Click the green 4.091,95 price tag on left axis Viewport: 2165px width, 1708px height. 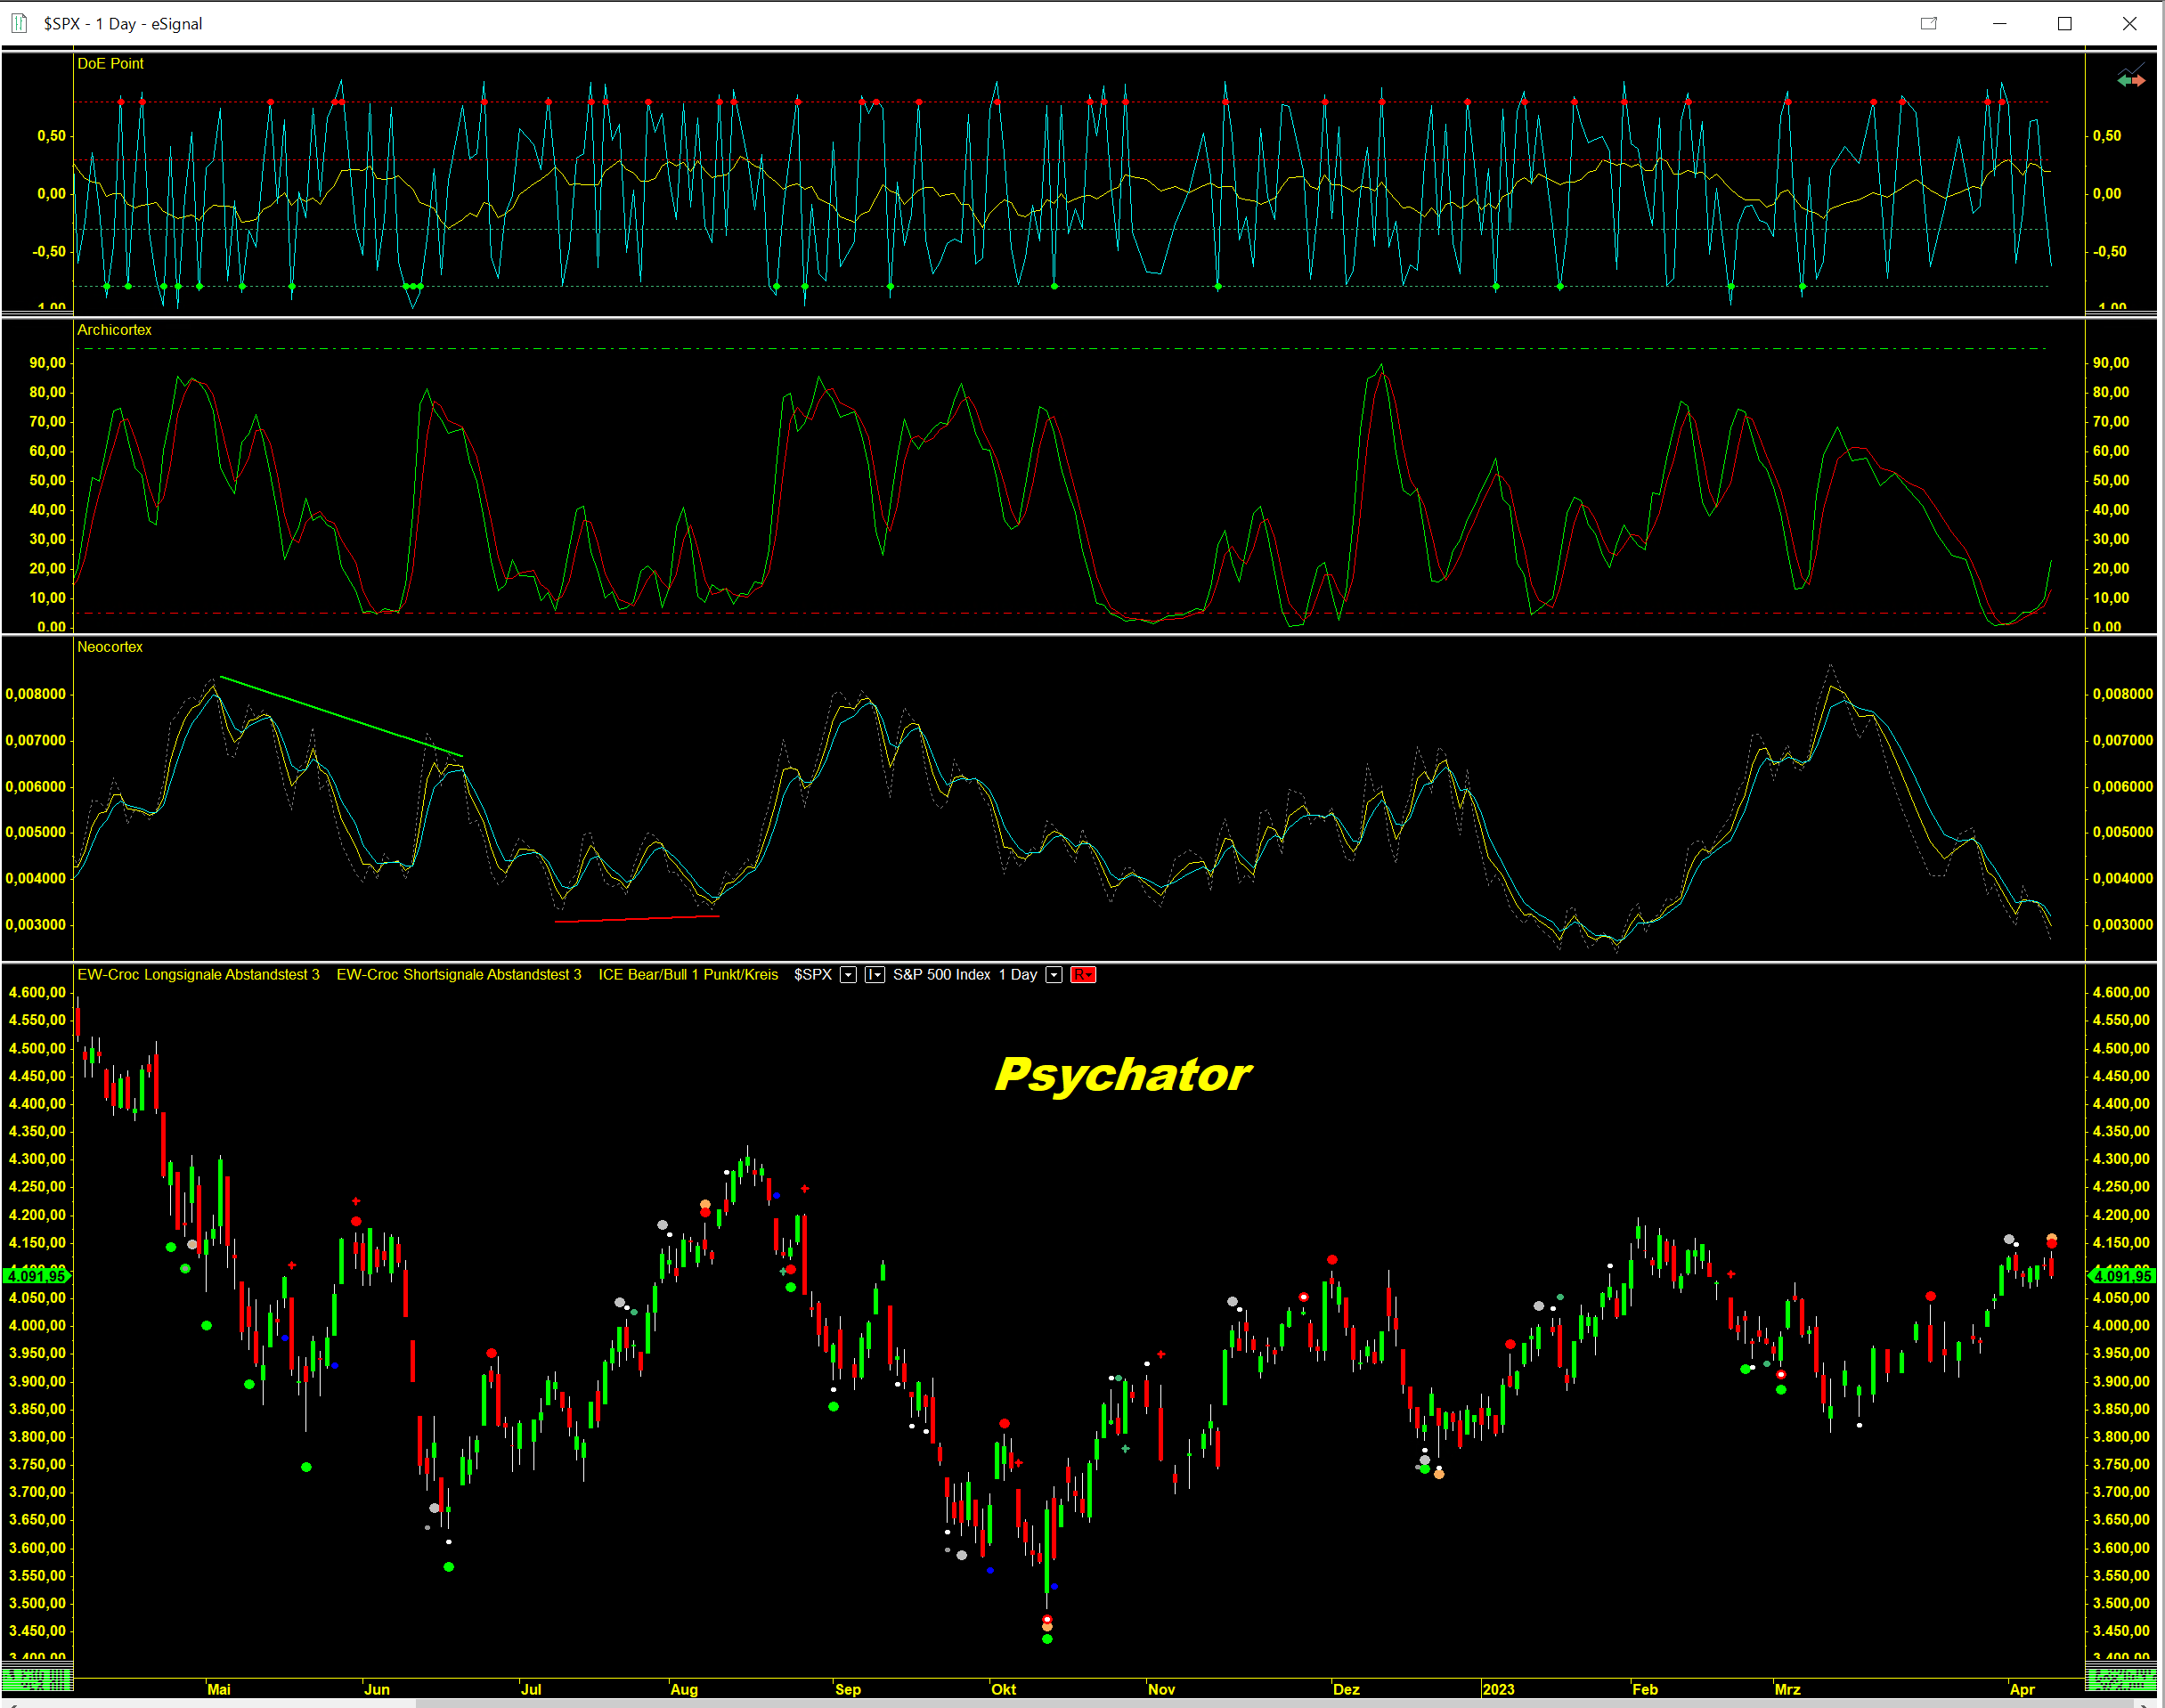coord(37,1275)
